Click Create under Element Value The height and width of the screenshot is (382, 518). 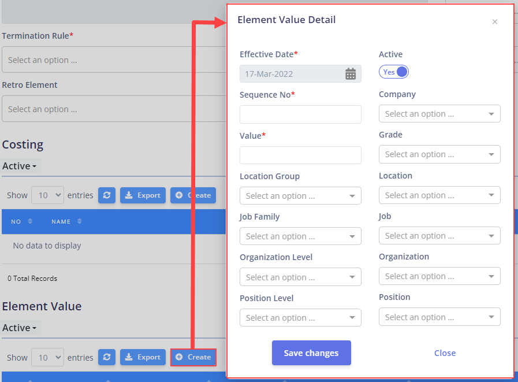point(193,357)
